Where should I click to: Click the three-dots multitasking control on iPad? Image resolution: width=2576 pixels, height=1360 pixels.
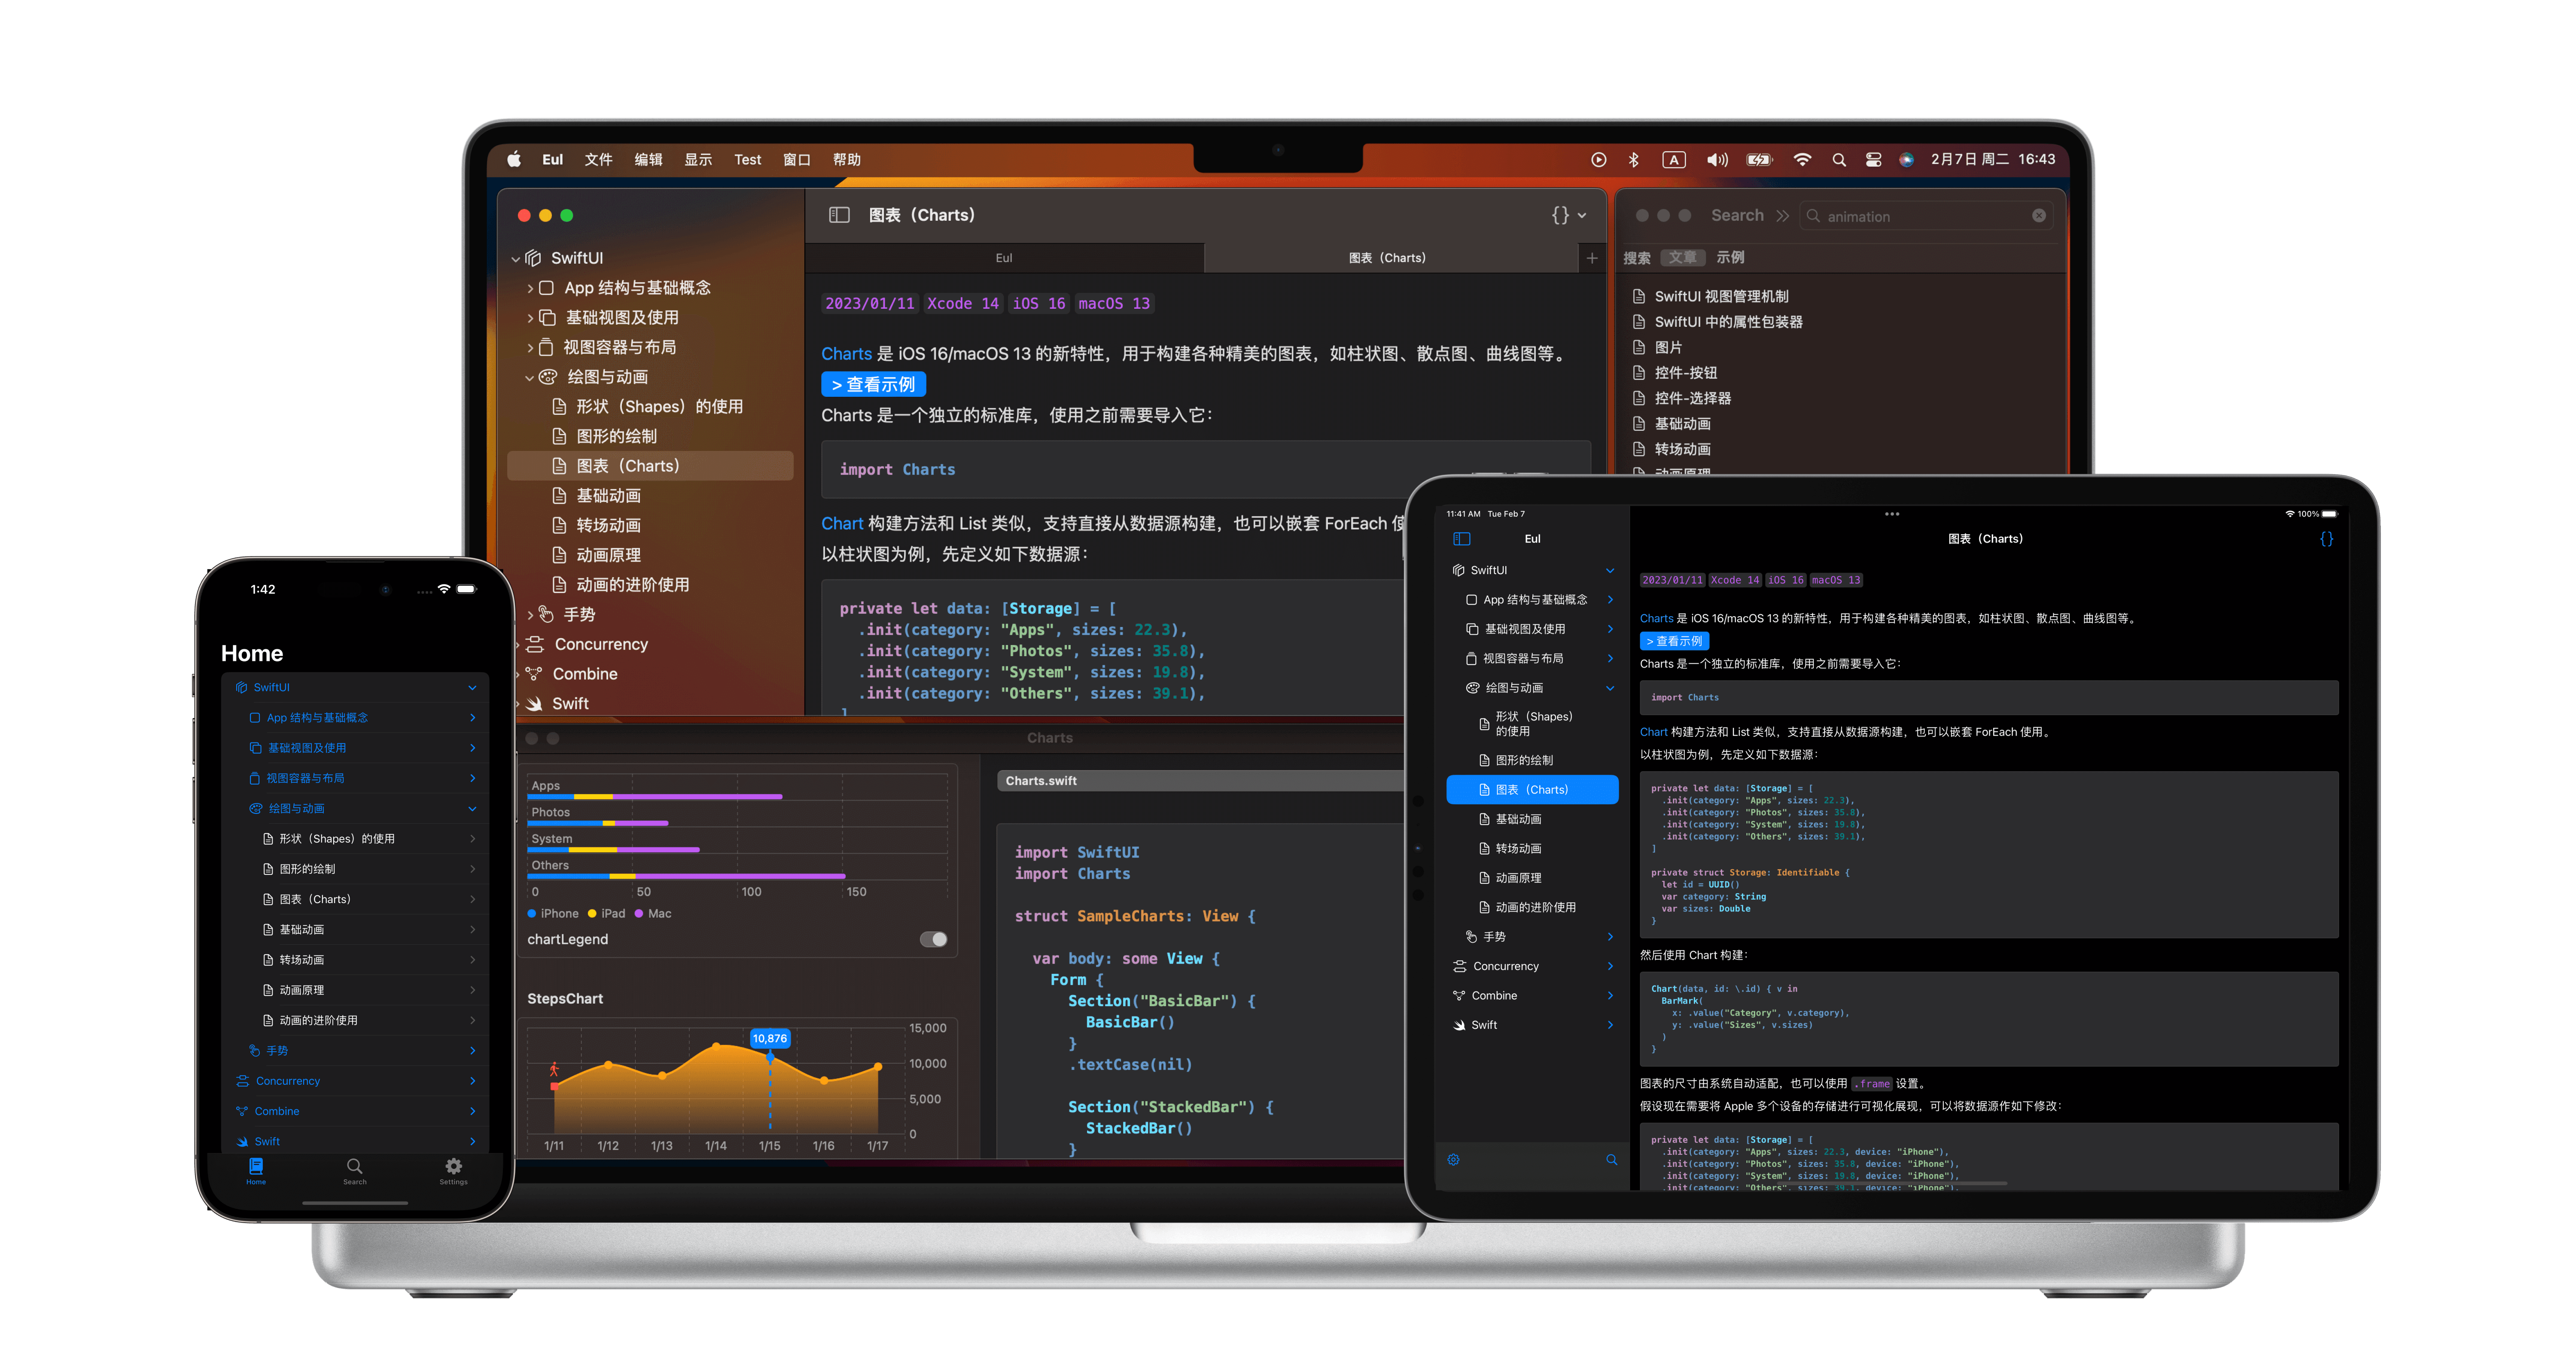[x=1891, y=514]
